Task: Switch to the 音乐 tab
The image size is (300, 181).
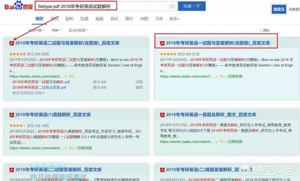Action: [114, 19]
